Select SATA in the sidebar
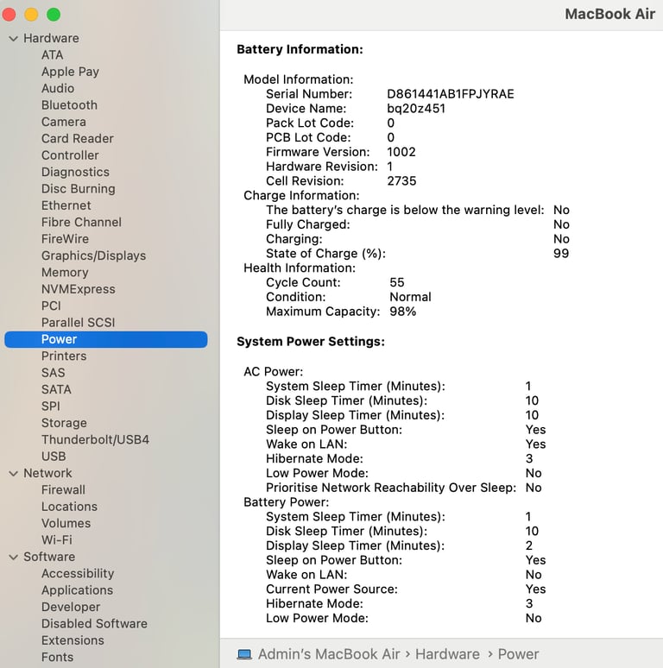The image size is (663, 668). click(x=56, y=389)
